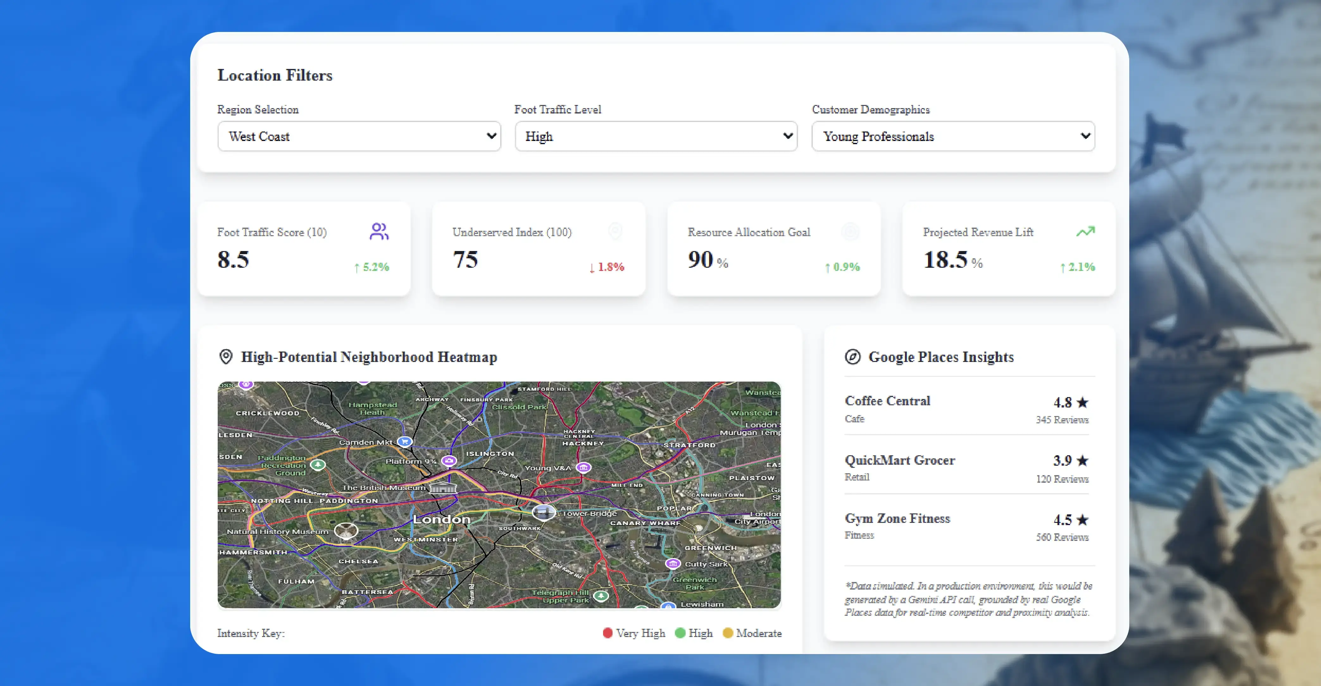Open the Region Selection dropdown
Screen dimensions: 1321x686
coord(359,136)
